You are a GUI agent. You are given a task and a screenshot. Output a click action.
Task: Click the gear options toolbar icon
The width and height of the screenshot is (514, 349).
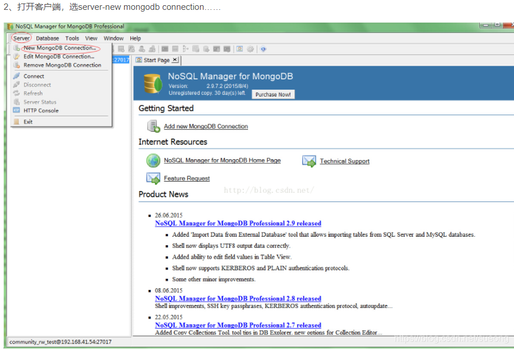click(x=250, y=49)
